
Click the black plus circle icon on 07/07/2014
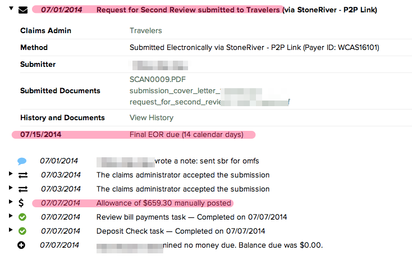click(x=21, y=245)
